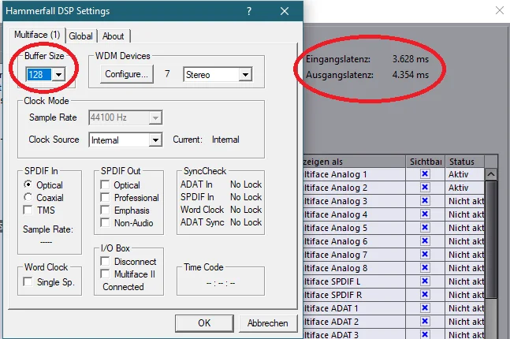Screen dimensions: 510x339
Task: Click the Ausgangslatenz value 4.354 ms
Action: pos(411,75)
